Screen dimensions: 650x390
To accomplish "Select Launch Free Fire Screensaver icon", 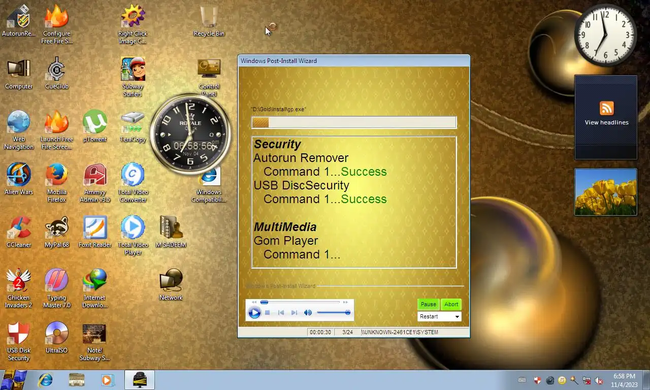I will 57,130.
